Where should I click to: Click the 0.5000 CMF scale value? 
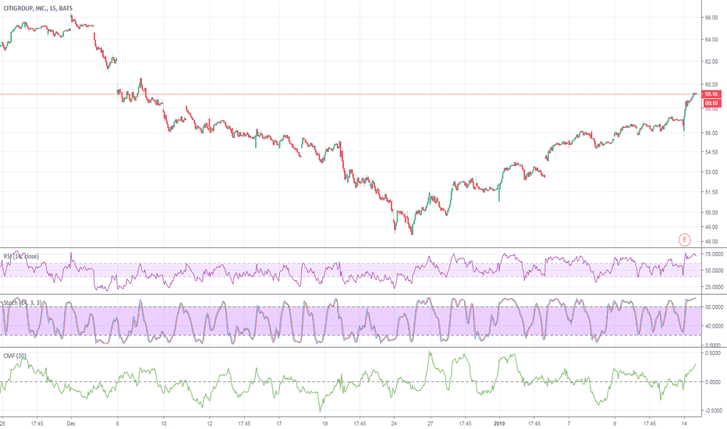(713, 353)
